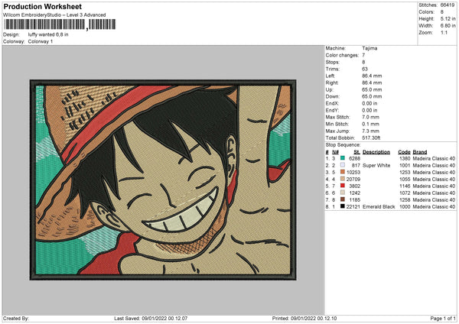Select the 'Colorway 1' value
Viewport: 459px width, 324px height.
pyautogui.click(x=41, y=41)
